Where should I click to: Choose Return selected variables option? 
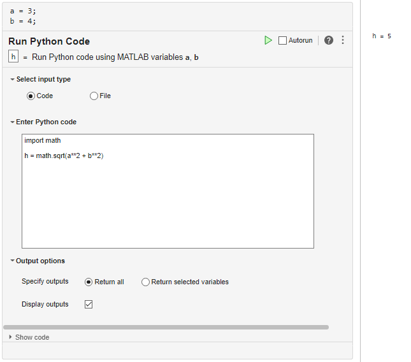coord(145,282)
